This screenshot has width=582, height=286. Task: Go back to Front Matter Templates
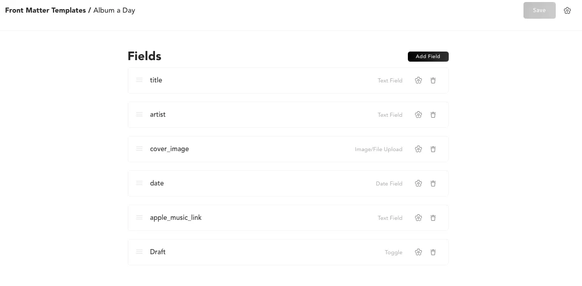(45, 10)
